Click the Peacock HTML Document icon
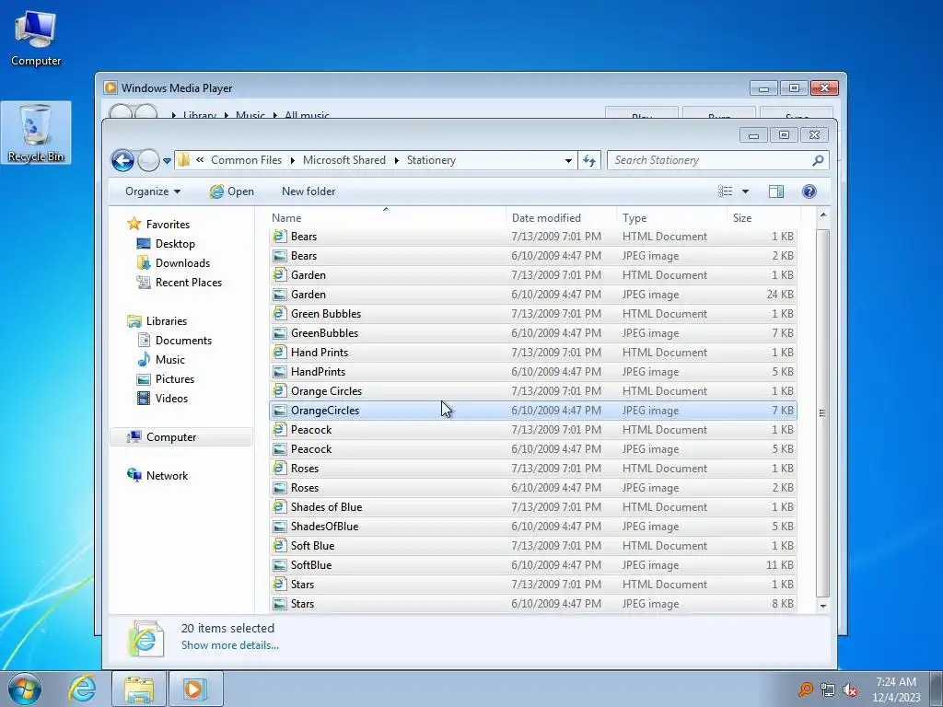Image resolution: width=943 pixels, height=707 pixels. [279, 429]
